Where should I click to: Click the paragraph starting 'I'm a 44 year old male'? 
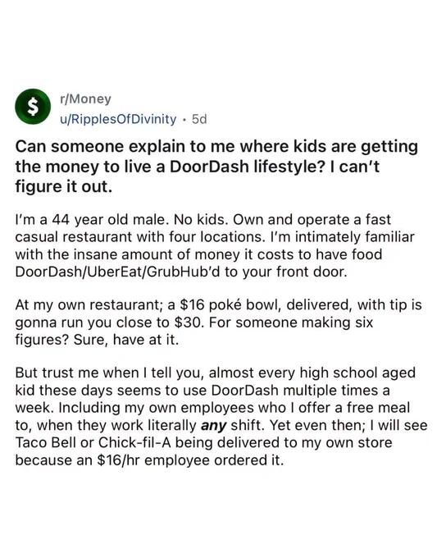(215, 245)
